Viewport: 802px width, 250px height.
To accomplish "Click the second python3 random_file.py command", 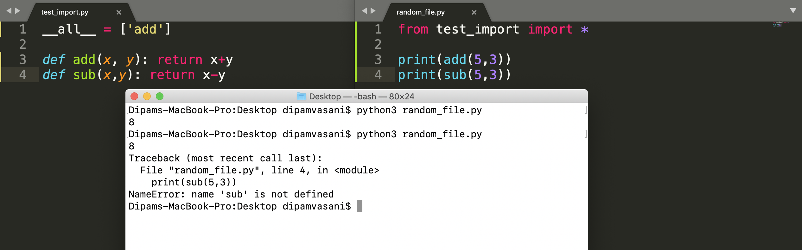I will tap(419, 134).
